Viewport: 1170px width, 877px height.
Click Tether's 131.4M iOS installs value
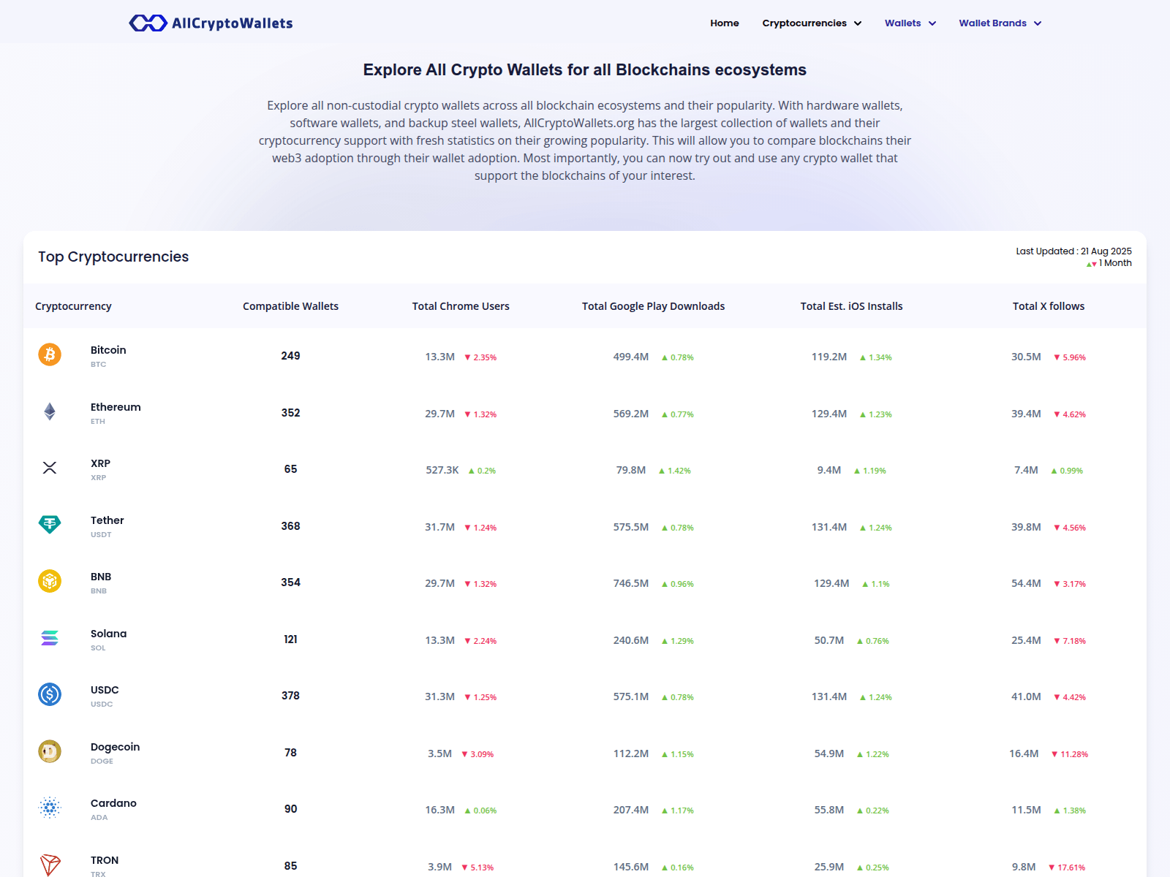(x=829, y=527)
